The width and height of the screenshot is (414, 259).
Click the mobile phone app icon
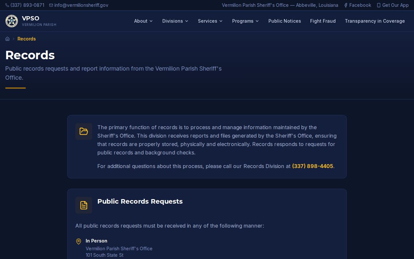[x=379, y=5]
